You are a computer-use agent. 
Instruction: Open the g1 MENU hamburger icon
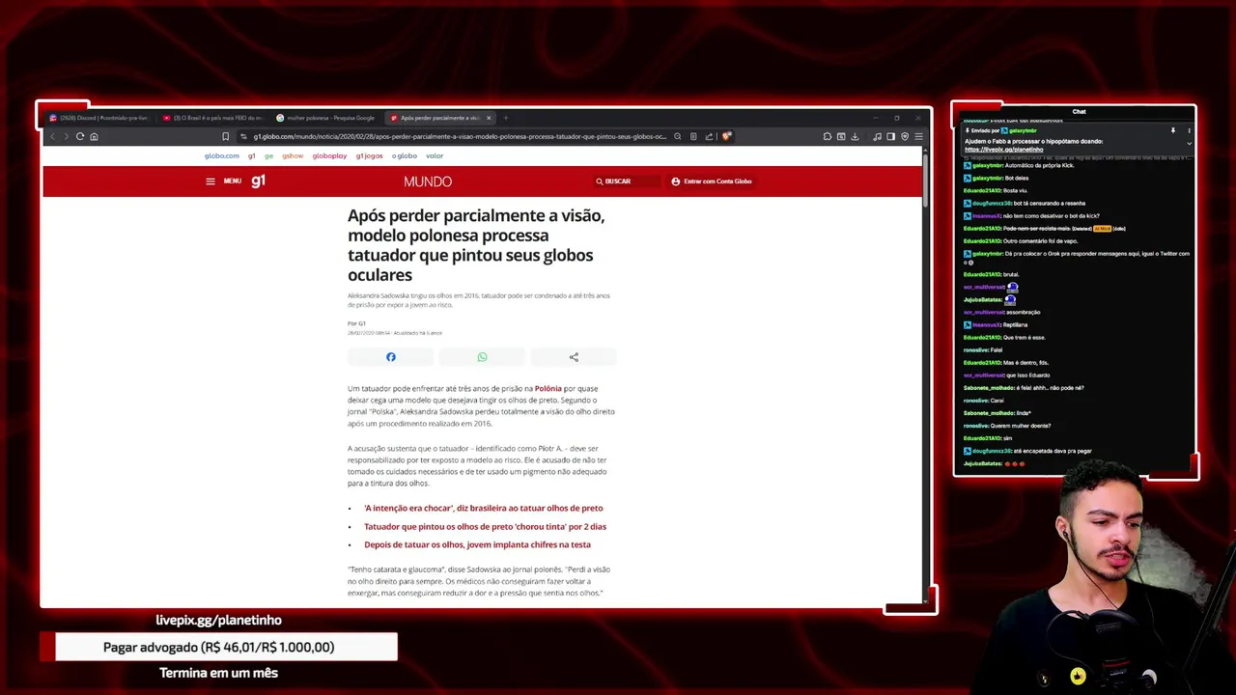(x=211, y=181)
